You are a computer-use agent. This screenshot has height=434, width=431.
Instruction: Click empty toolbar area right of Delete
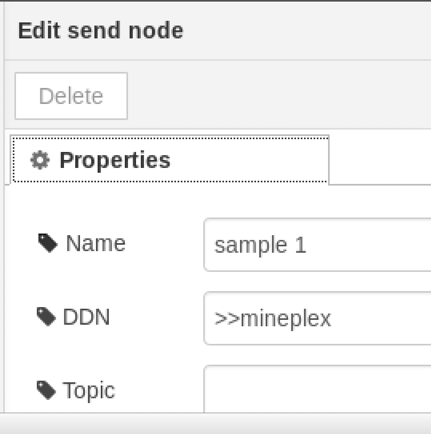click(277, 96)
